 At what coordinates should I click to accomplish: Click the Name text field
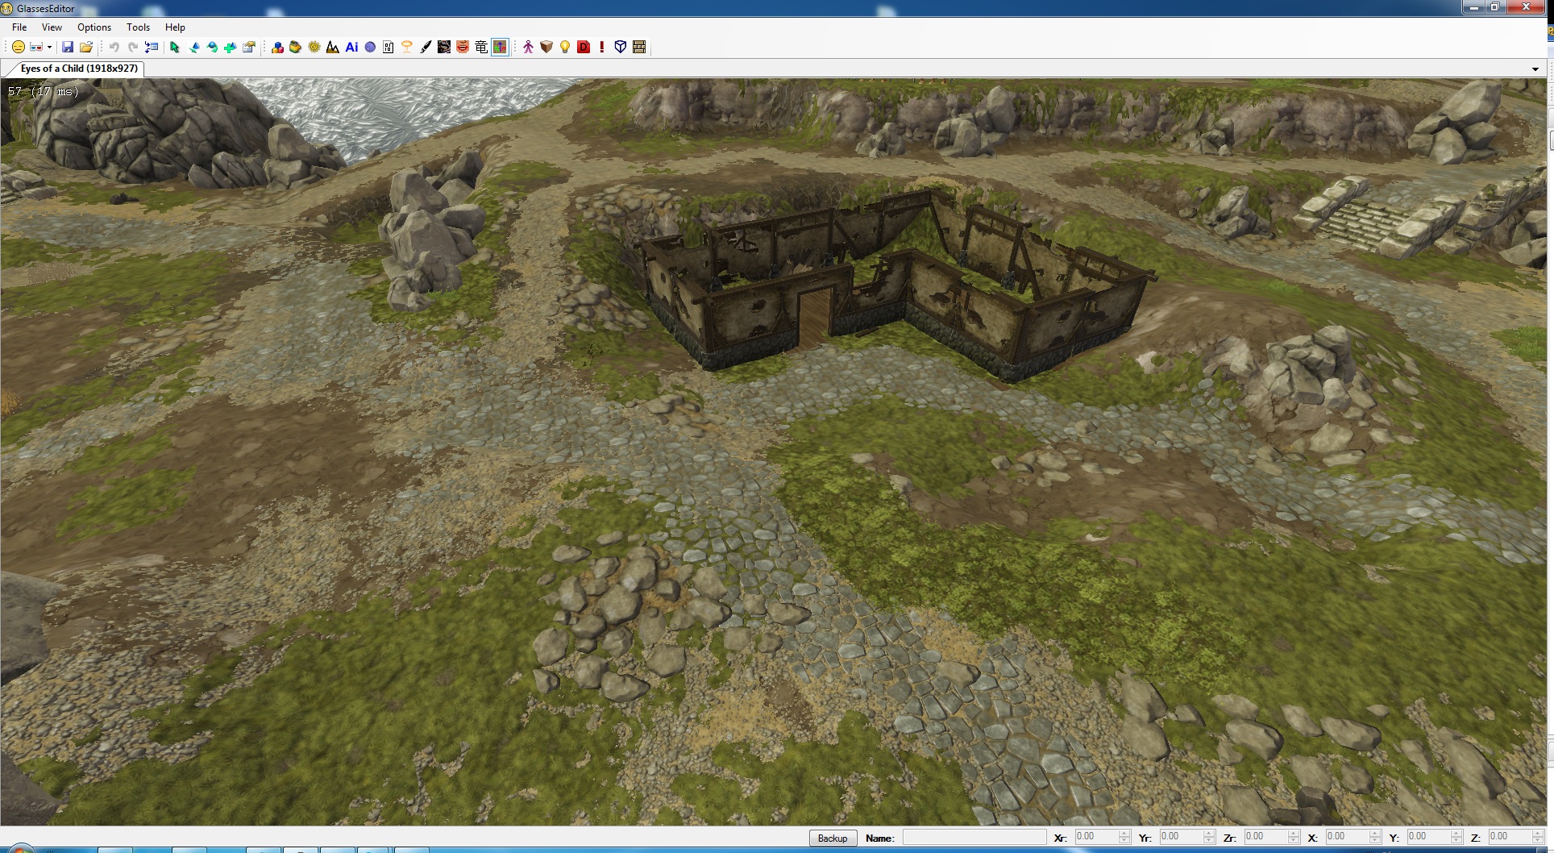click(974, 838)
